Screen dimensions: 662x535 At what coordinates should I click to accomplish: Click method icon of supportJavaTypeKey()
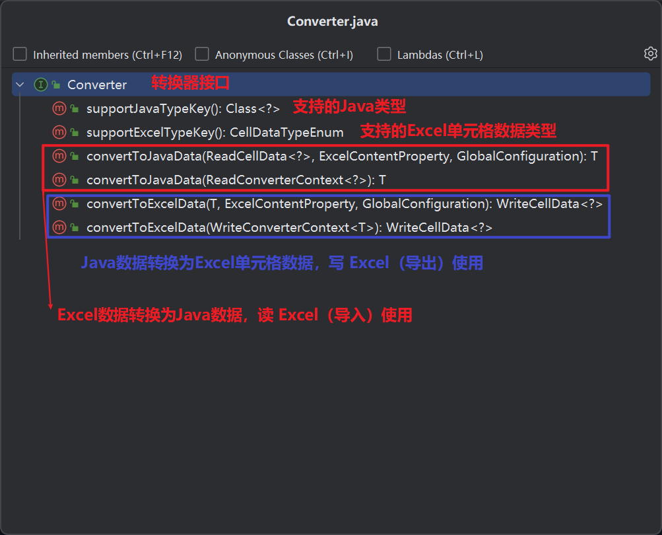59,108
